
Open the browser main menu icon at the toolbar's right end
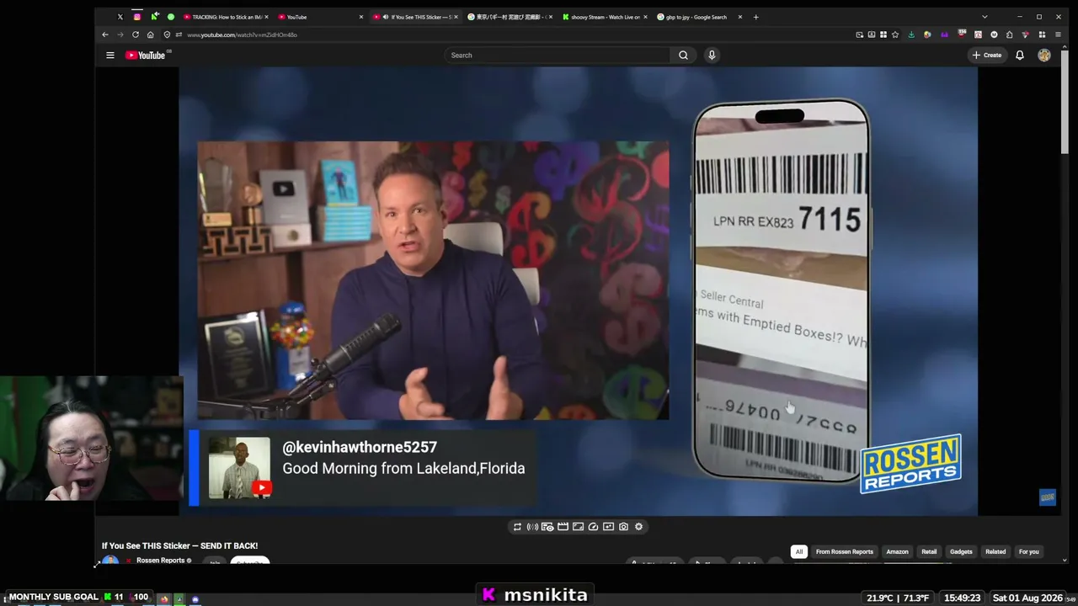[1057, 35]
